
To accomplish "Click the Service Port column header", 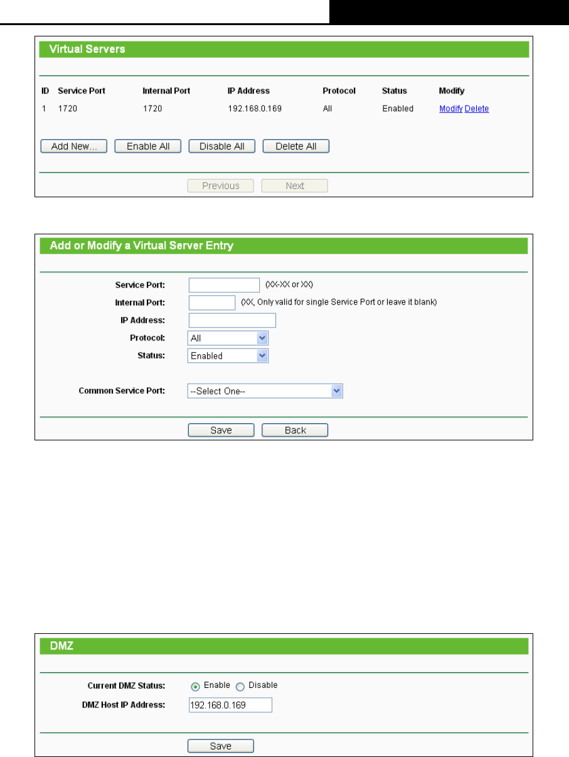I will click(82, 91).
